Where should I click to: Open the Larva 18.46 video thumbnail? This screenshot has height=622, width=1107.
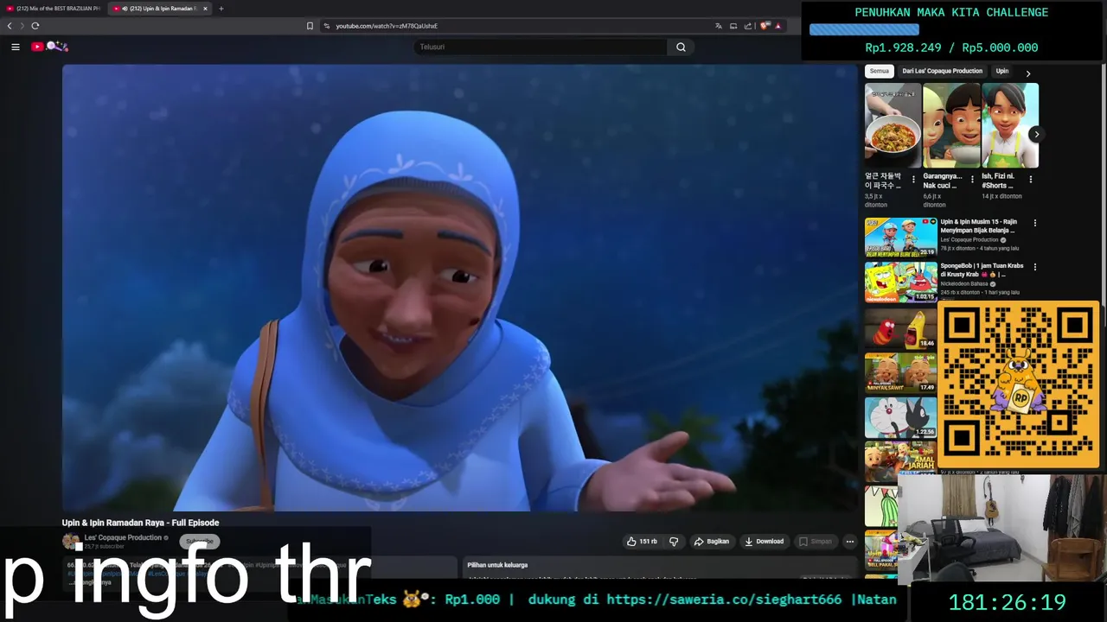(900, 327)
